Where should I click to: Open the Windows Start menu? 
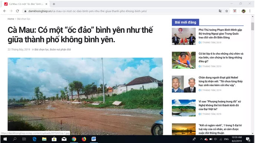[5, 139]
